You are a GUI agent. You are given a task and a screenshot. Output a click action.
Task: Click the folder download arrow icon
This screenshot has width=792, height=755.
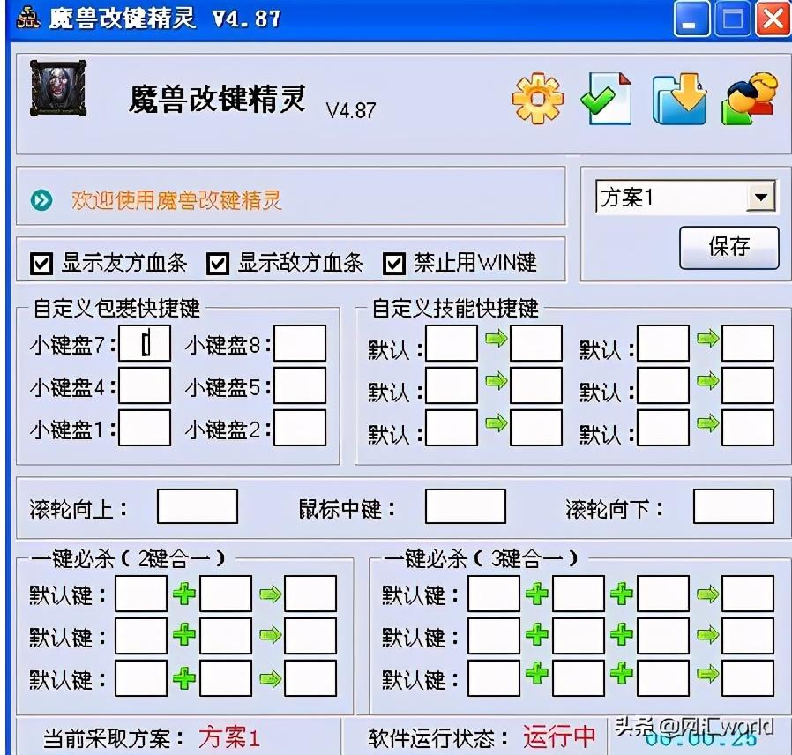click(679, 99)
